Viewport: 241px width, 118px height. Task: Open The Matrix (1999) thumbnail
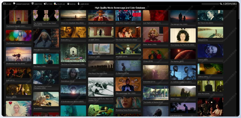tap(46, 59)
